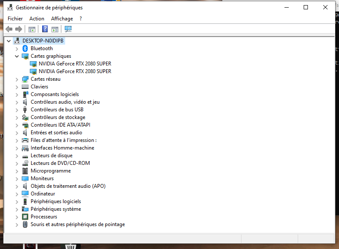Expand Entrées et sorties audio chevron

coord(17,133)
